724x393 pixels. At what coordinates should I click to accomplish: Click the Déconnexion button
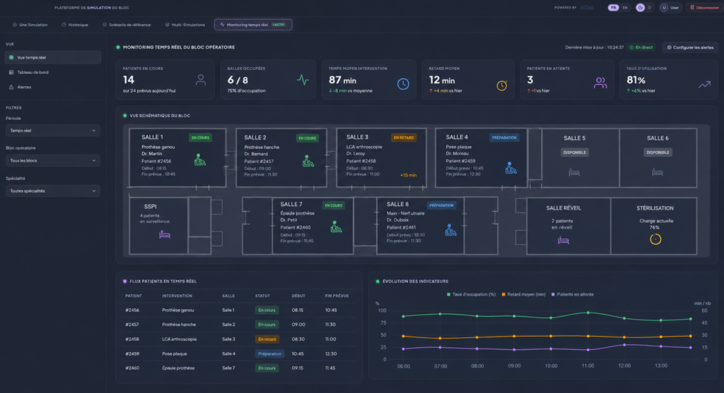[x=703, y=7]
